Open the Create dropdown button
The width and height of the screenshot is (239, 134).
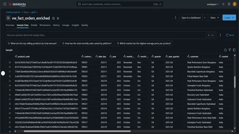pos(229,18)
